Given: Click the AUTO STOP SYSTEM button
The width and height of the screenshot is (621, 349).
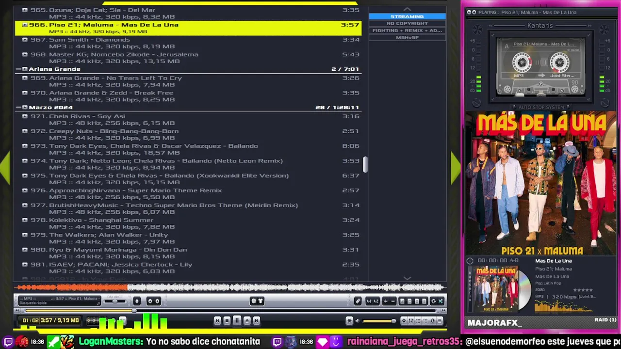Looking at the screenshot, I should (541, 107).
